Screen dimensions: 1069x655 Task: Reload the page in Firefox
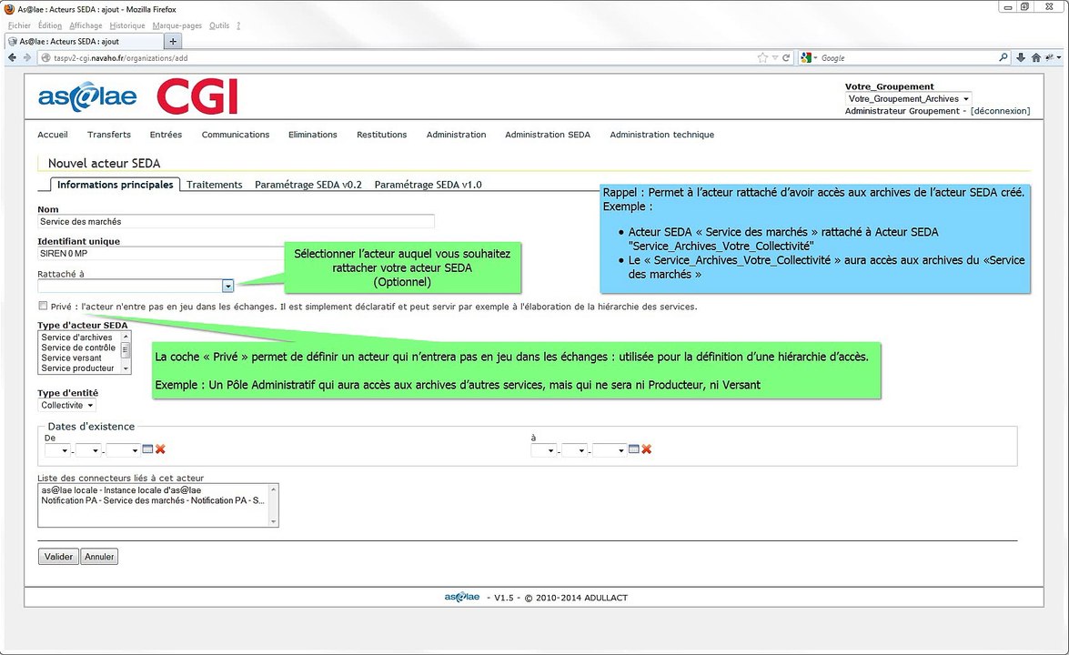[786, 58]
